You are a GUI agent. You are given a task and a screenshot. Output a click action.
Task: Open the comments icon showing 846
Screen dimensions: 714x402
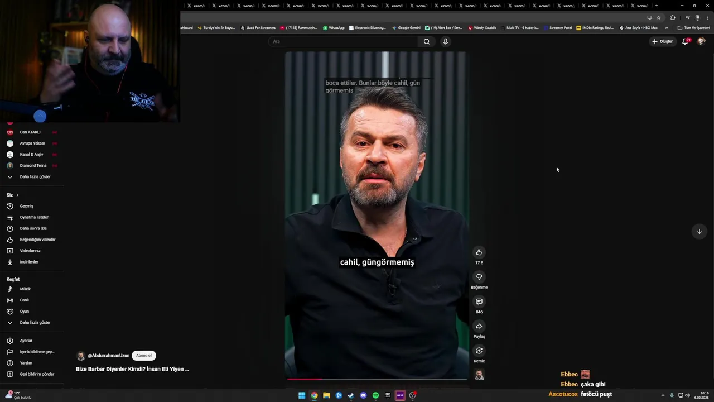479,301
